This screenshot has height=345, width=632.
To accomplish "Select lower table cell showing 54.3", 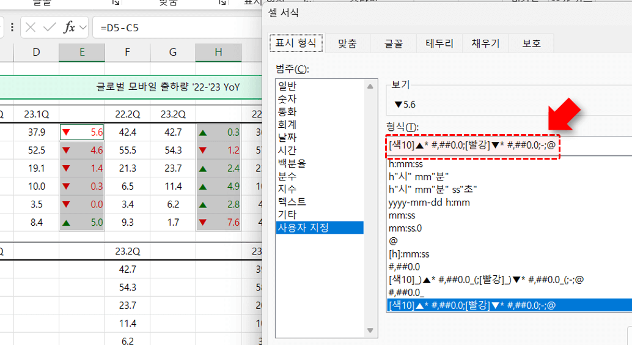I will (x=127, y=287).
